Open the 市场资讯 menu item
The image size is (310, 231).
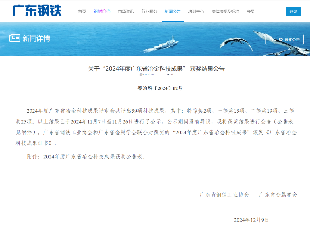tap(126, 11)
